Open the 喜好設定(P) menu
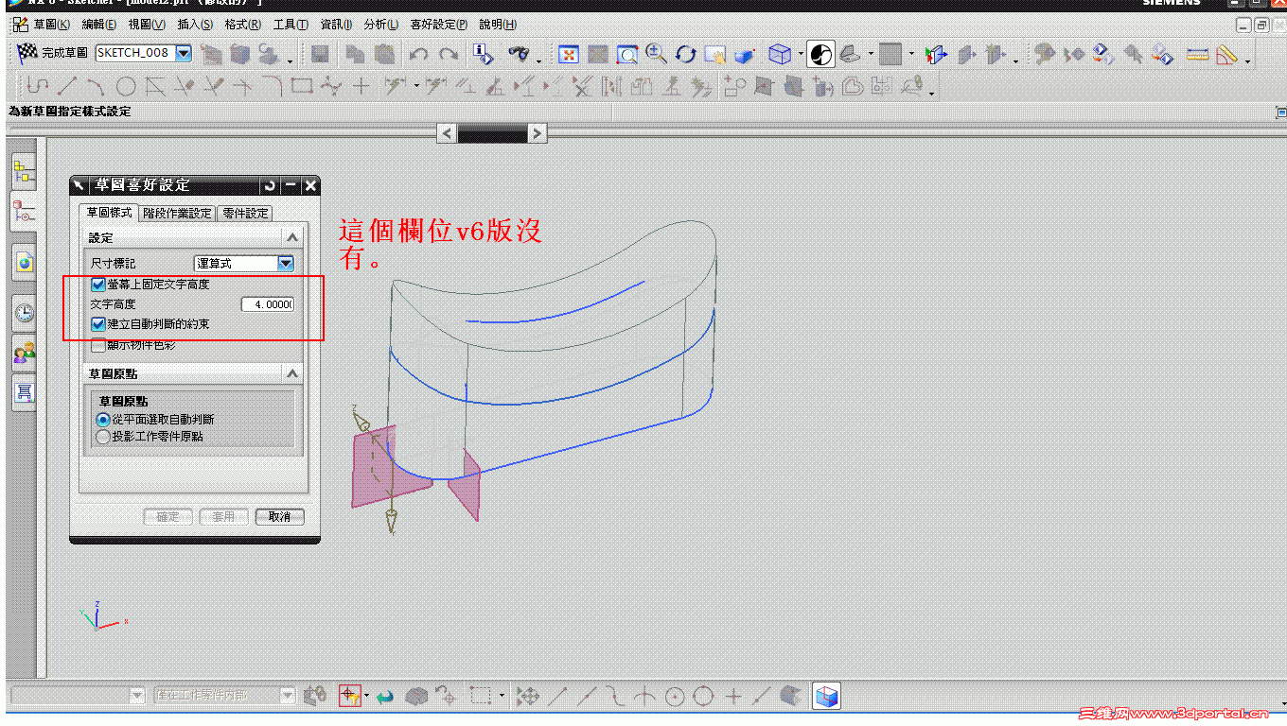Screen dimensions: 1287x726 [439, 25]
